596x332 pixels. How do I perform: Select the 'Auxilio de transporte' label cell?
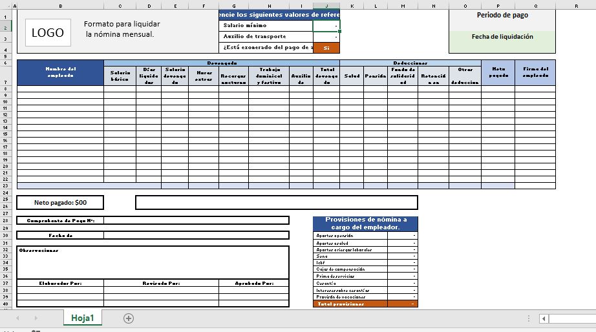[266, 36]
